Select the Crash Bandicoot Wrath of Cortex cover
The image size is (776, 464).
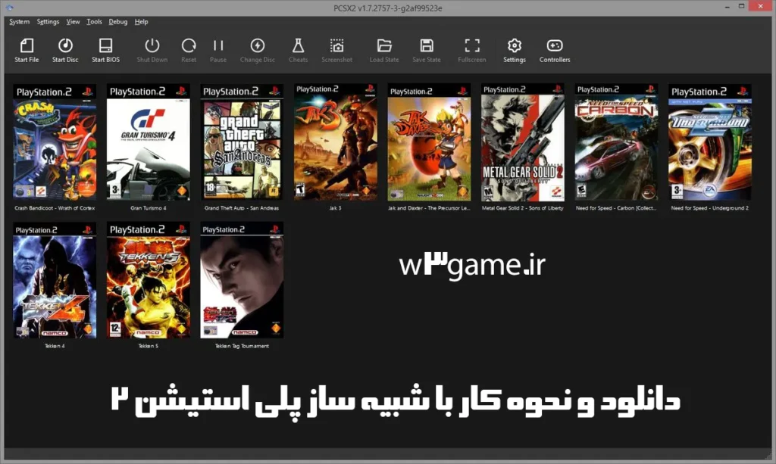[x=55, y=142]
